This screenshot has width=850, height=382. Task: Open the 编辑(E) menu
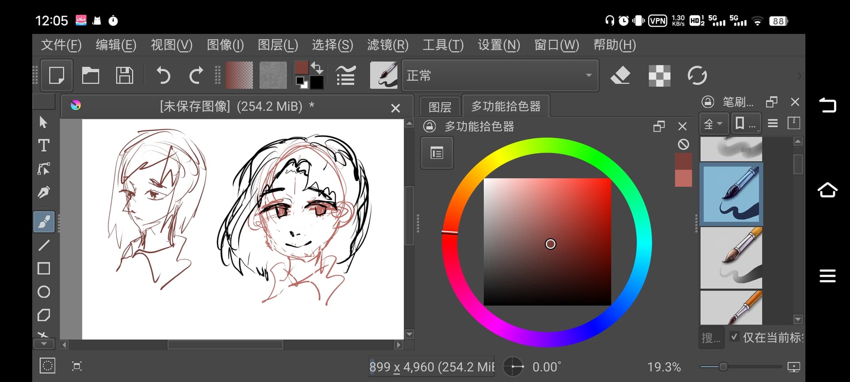tap(116, 45)
